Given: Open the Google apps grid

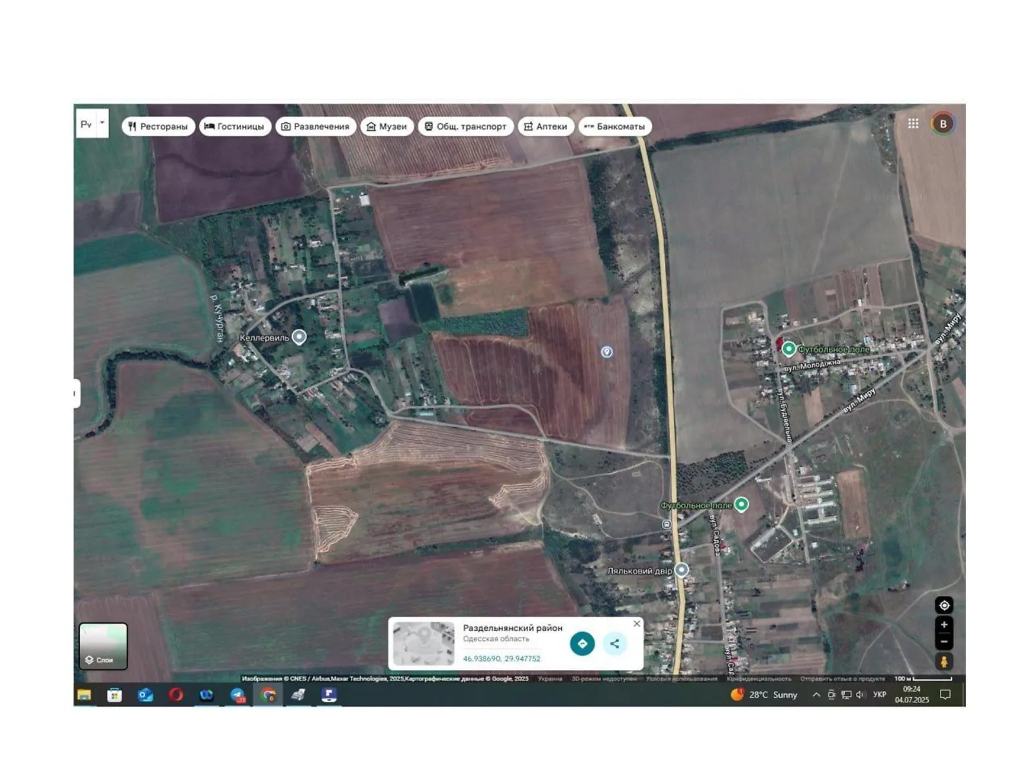Looking at the screenshot, I should pos(913,124).
